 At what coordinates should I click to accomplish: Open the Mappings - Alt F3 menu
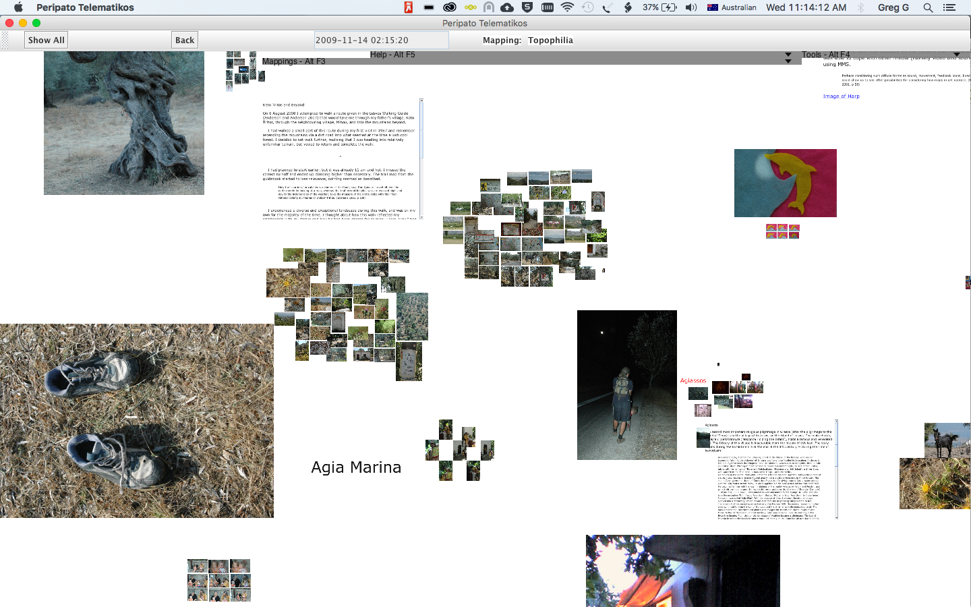(293, 61)
